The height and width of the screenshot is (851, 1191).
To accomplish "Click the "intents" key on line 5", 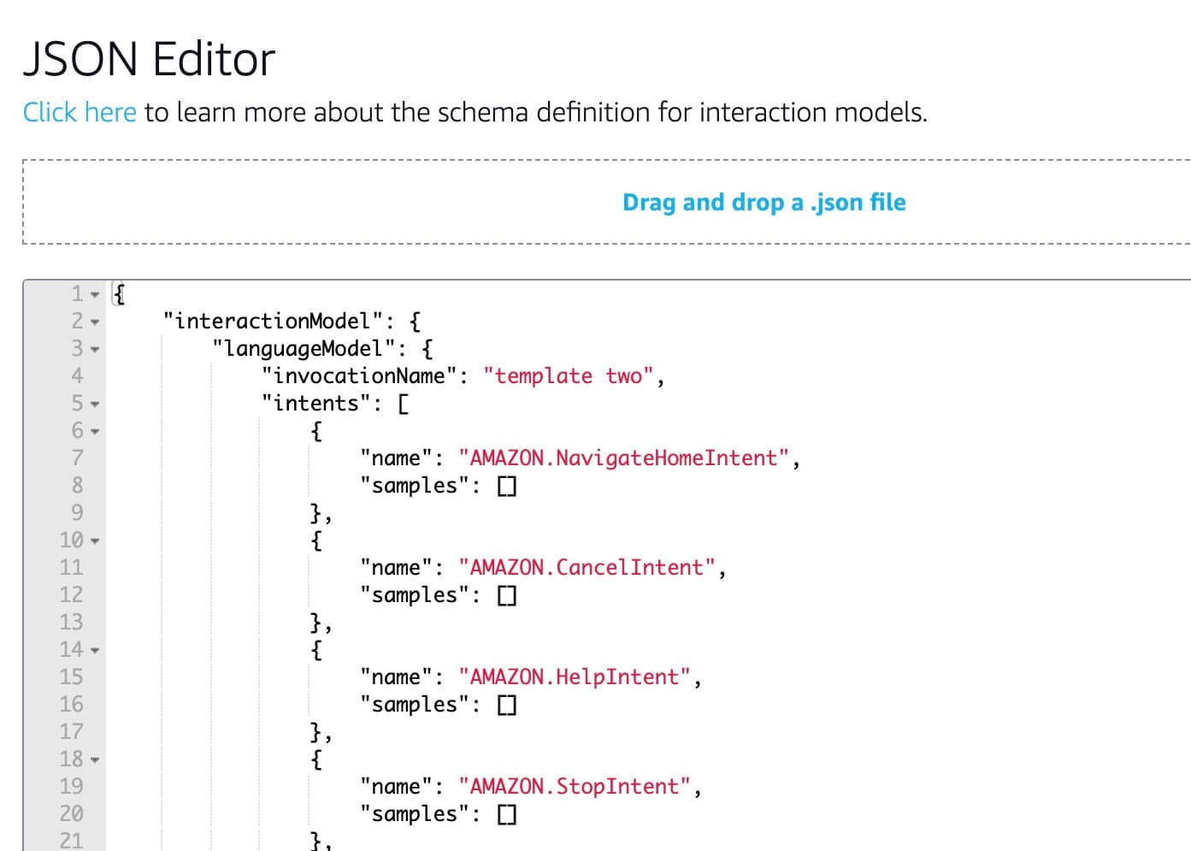I will (x=316, y=404).
